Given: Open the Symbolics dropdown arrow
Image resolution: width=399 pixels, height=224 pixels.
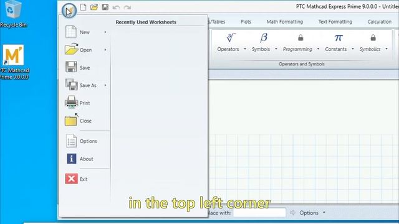Looking at the screenshot, I should [x=387, y=49].
